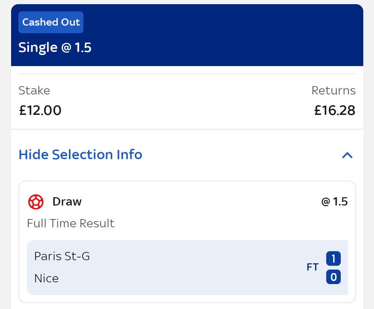Viewport: 374px width, 309px height.
Task: Open the Nice team name
Action: [x=46, y=278]
